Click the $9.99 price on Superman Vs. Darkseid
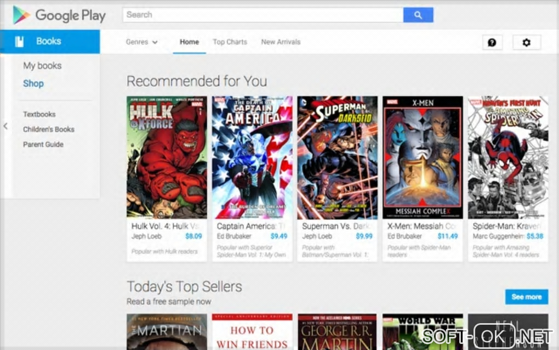 coord(364,236)
